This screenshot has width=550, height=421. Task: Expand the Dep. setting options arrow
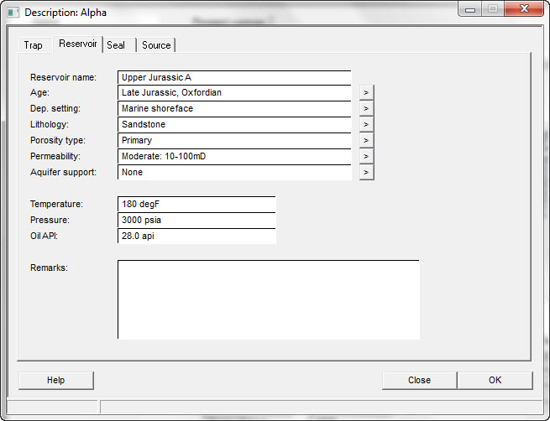click(366, 108)
